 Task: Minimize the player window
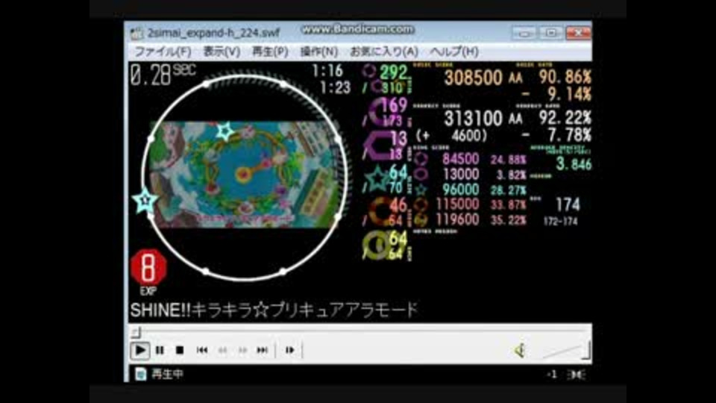[x=524, y=33]
